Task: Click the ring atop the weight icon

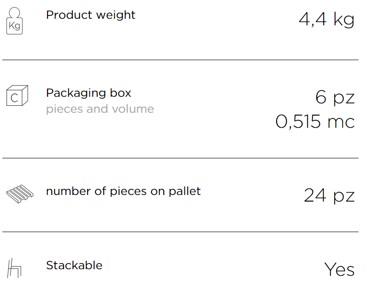Action: point(14,12)
